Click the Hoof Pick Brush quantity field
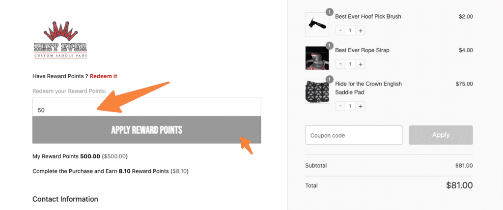Screen dimensions: 503x210 tap(350, 30)
